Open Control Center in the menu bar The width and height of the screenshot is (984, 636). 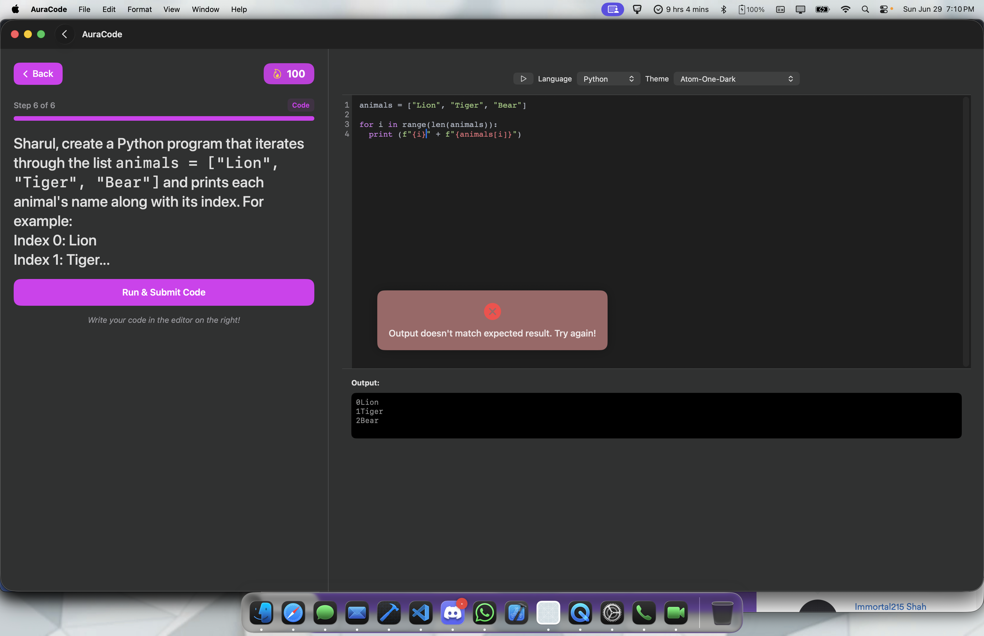(x=884, y=9)
